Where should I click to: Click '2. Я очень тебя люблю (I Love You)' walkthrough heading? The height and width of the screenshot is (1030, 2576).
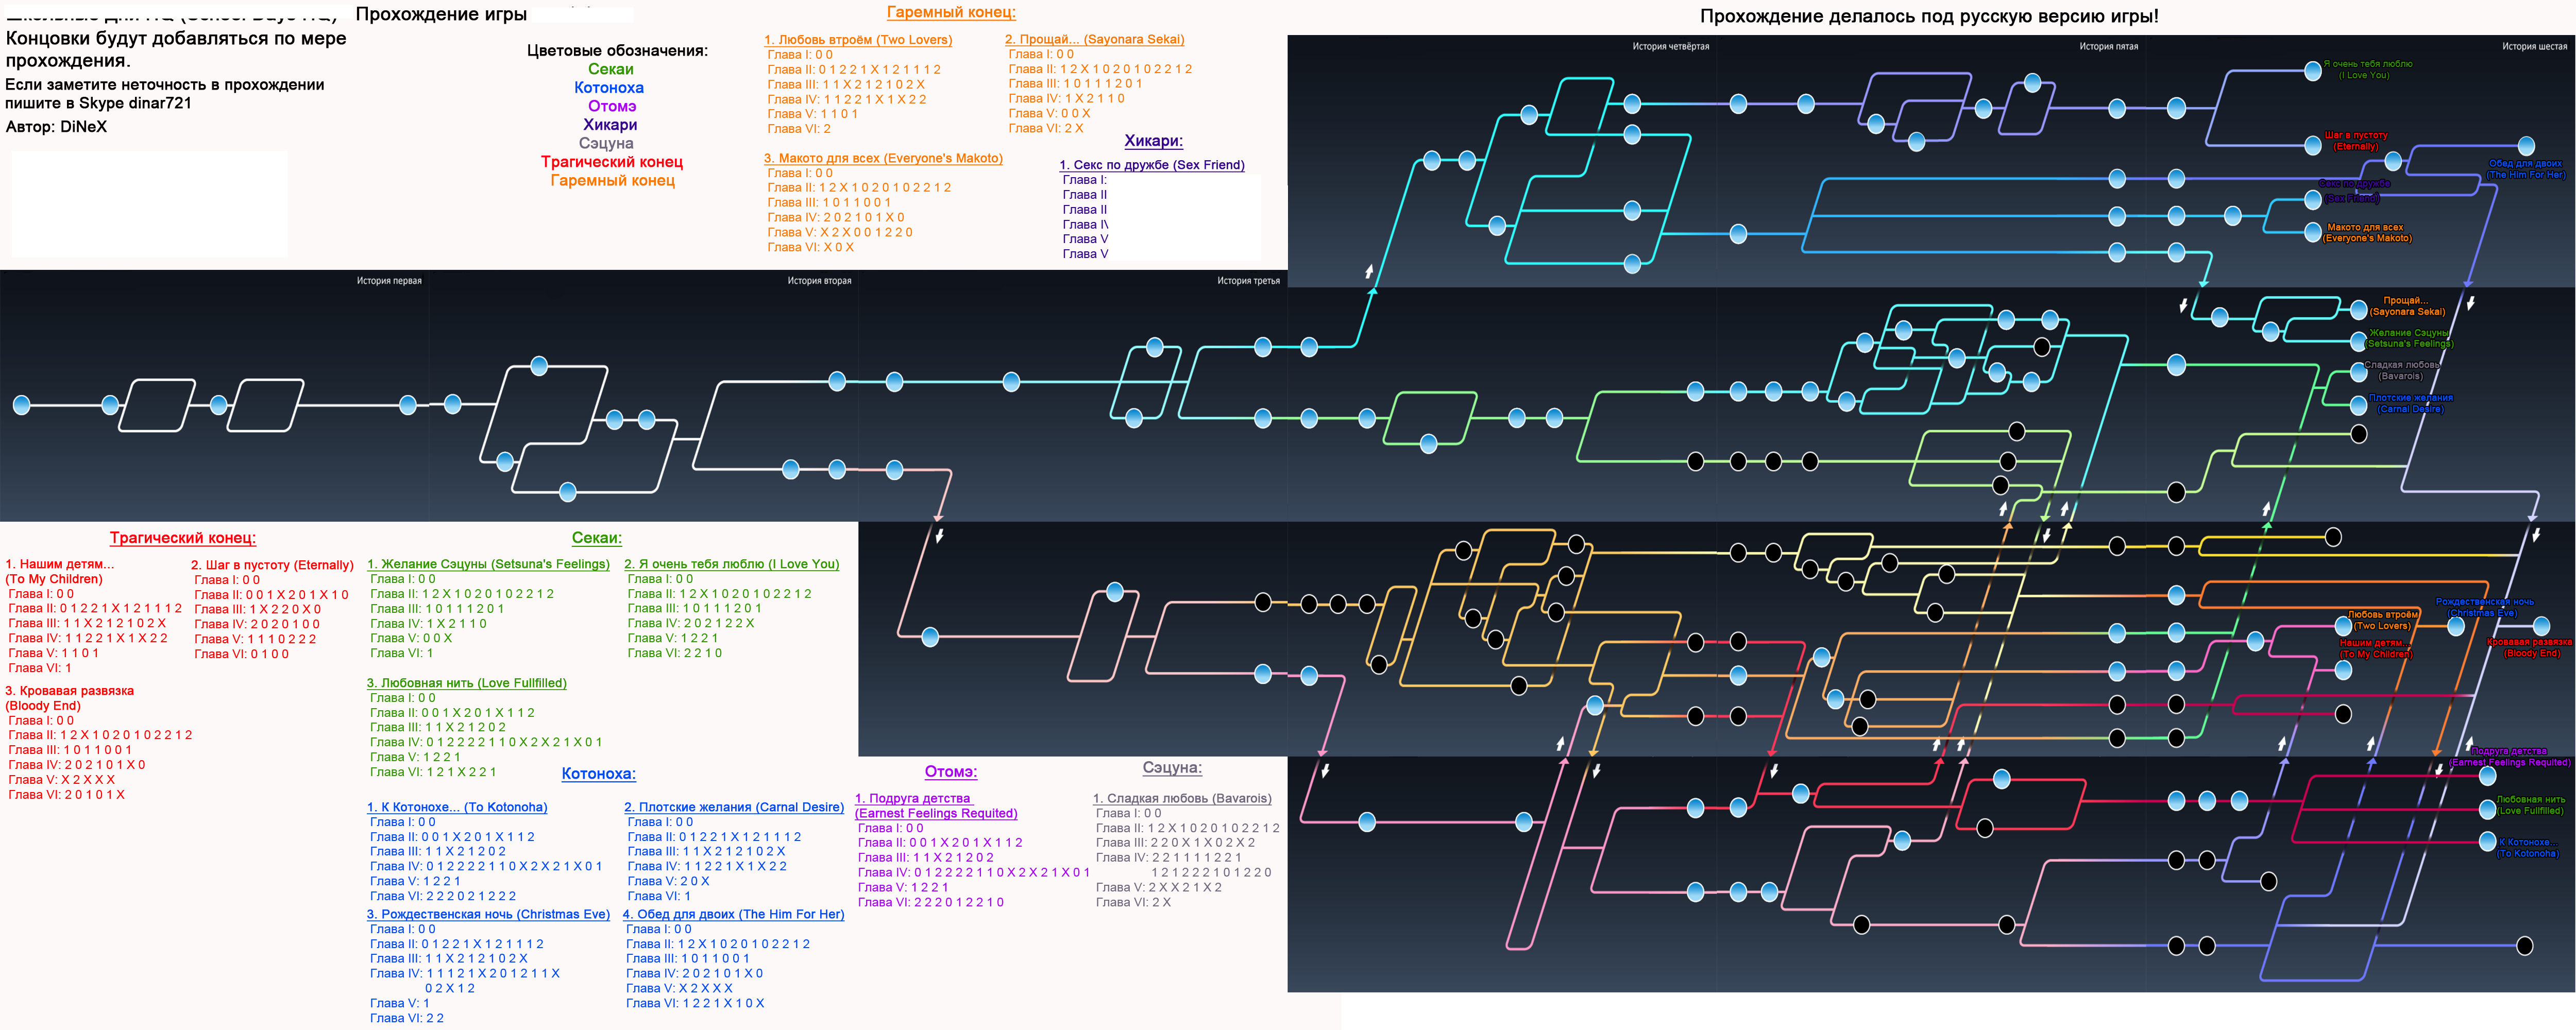pos(731,564)
